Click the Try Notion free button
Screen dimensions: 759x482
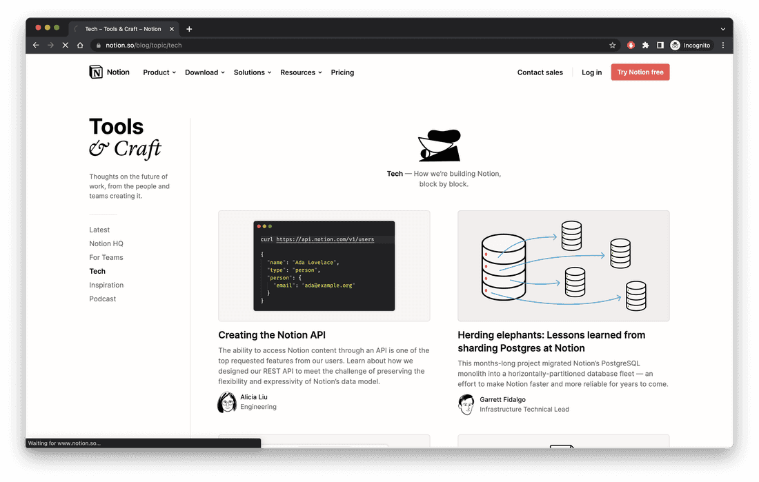click(x=640, y=72)
